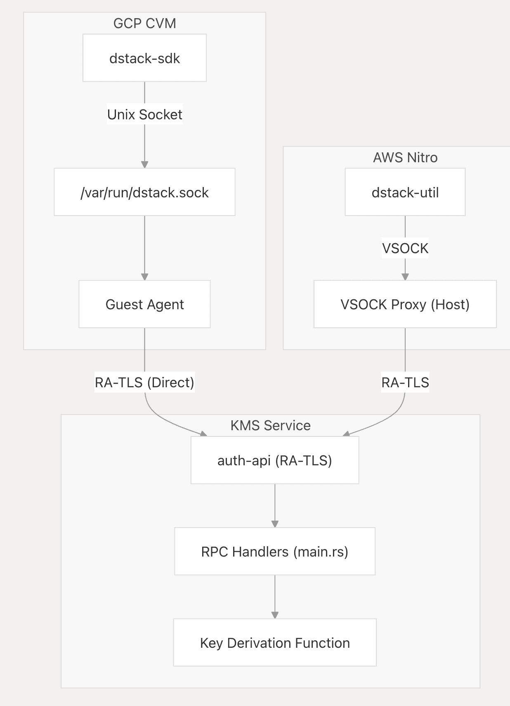The width and height of the screenshot is (510, 706).
Task: Click the RA-TLS (Direct) edge label
Action: tap(144, 382)
